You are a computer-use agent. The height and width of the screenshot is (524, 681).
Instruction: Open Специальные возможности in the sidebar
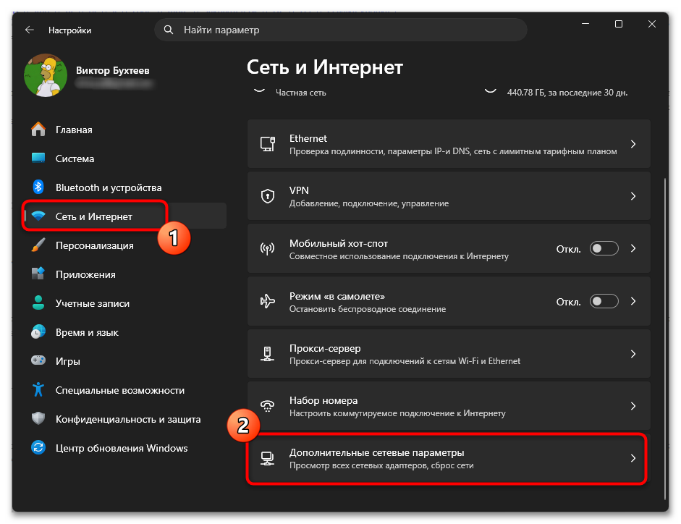[x=125, y=389]
